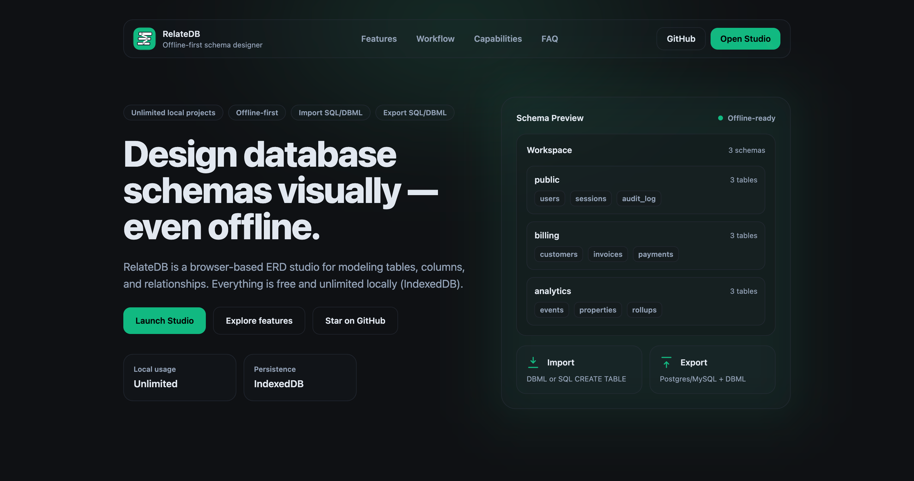Screen dimensions: 914x481
Task: Click the Explore features button
Action: (259, 320)
